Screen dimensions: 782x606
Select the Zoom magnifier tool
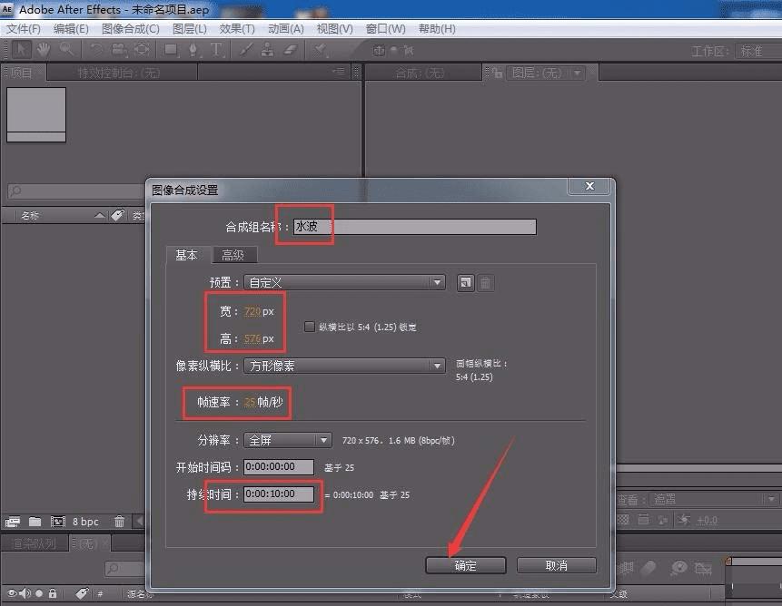(66, 50)
